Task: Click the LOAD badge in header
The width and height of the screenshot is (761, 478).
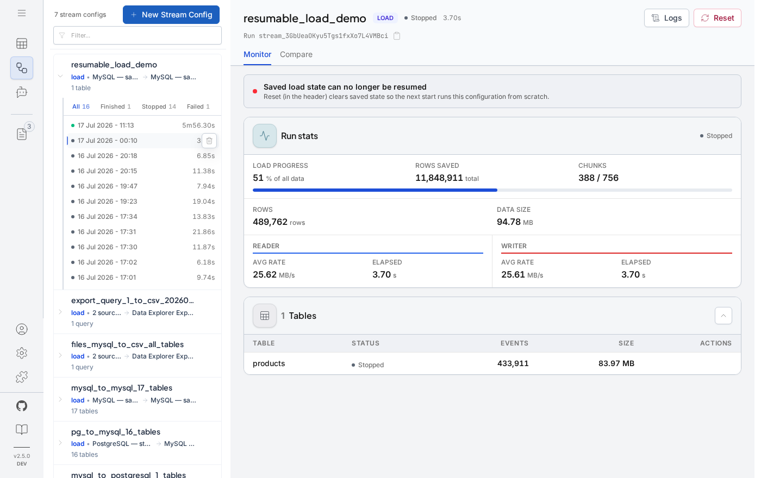Action: pyautogui.click(x=385, y=18)
